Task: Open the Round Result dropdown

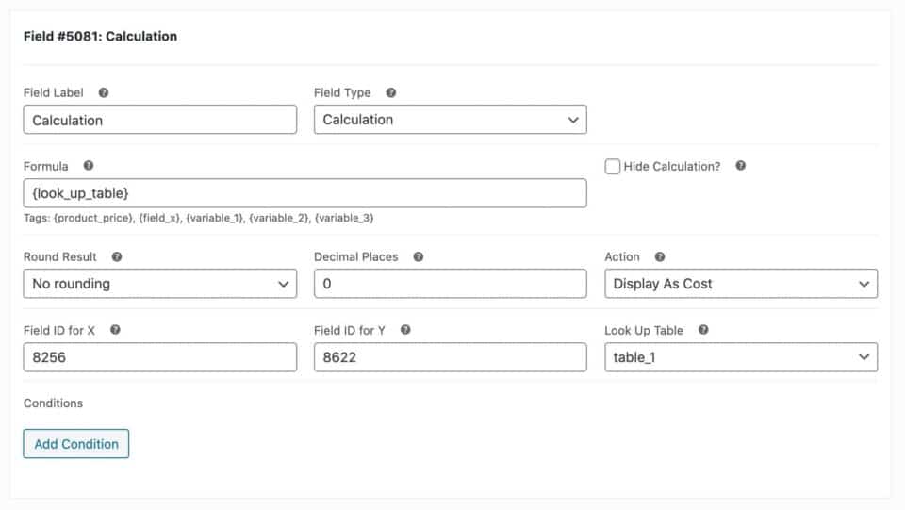Action: (x=160, y=283)
